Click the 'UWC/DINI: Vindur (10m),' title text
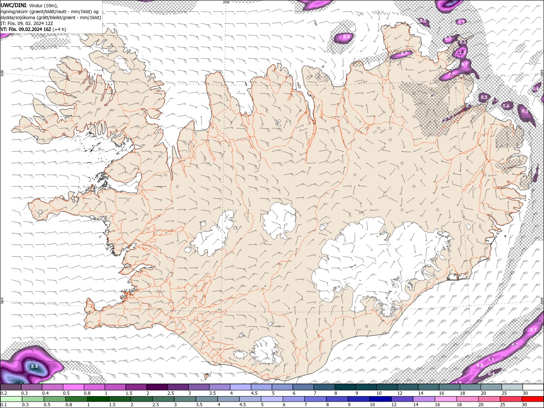The image size is (544, 408). pyautogui.click(x=29, y=5)
